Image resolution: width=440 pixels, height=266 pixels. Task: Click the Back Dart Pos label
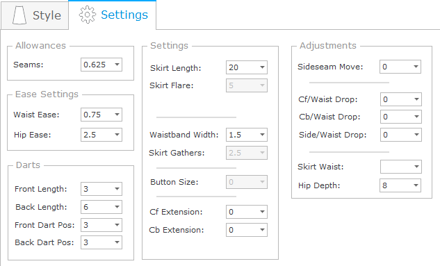pos(44,242)
